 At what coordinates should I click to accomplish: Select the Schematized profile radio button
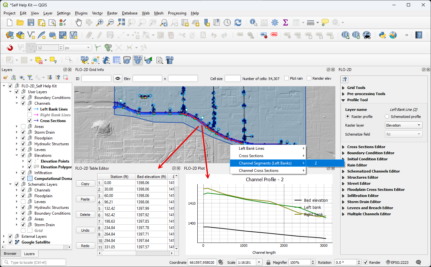click(387, 117)
